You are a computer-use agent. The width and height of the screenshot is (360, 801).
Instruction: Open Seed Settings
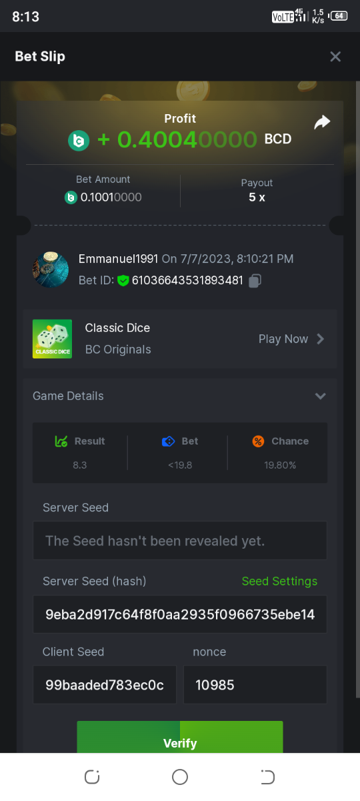(279, 581)
